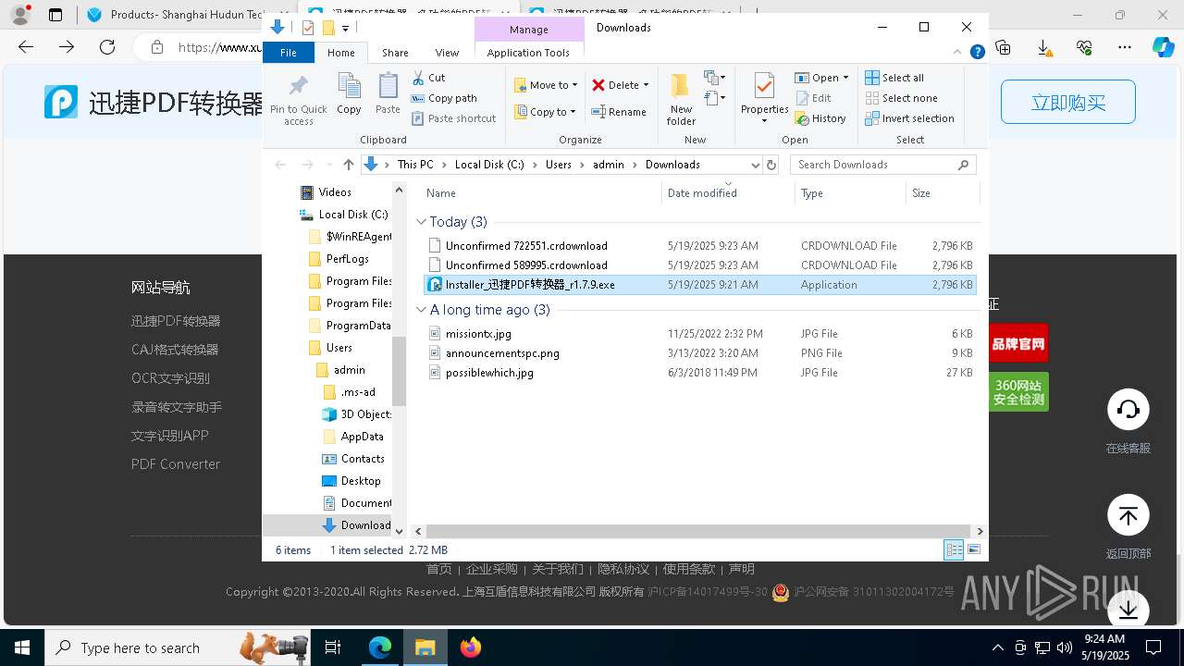The width and height of the screenshot is (1184, 666).
Task: Select the Installer r1.7.9.exe file
Action: 700,285
